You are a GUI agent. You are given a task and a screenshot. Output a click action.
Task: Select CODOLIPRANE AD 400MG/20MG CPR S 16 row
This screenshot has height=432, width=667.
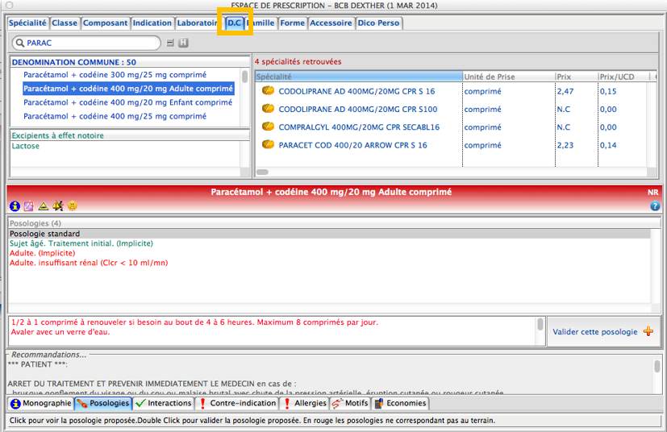(356, 92)
